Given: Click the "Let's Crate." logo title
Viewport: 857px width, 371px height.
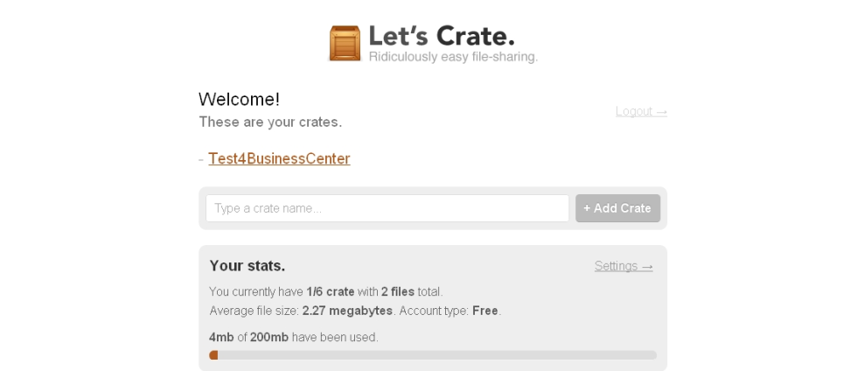Looking at the screenshot, I should [441, 37].
